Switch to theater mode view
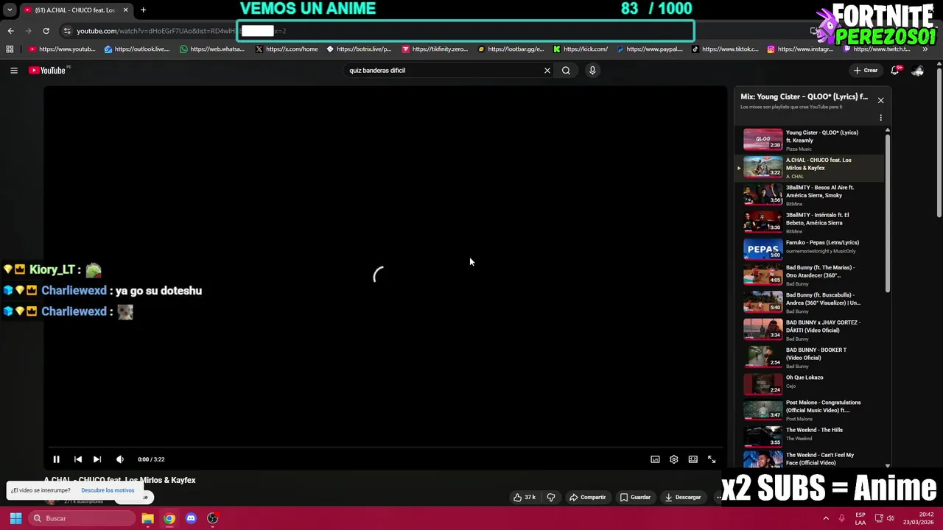 tap(693, 459)
